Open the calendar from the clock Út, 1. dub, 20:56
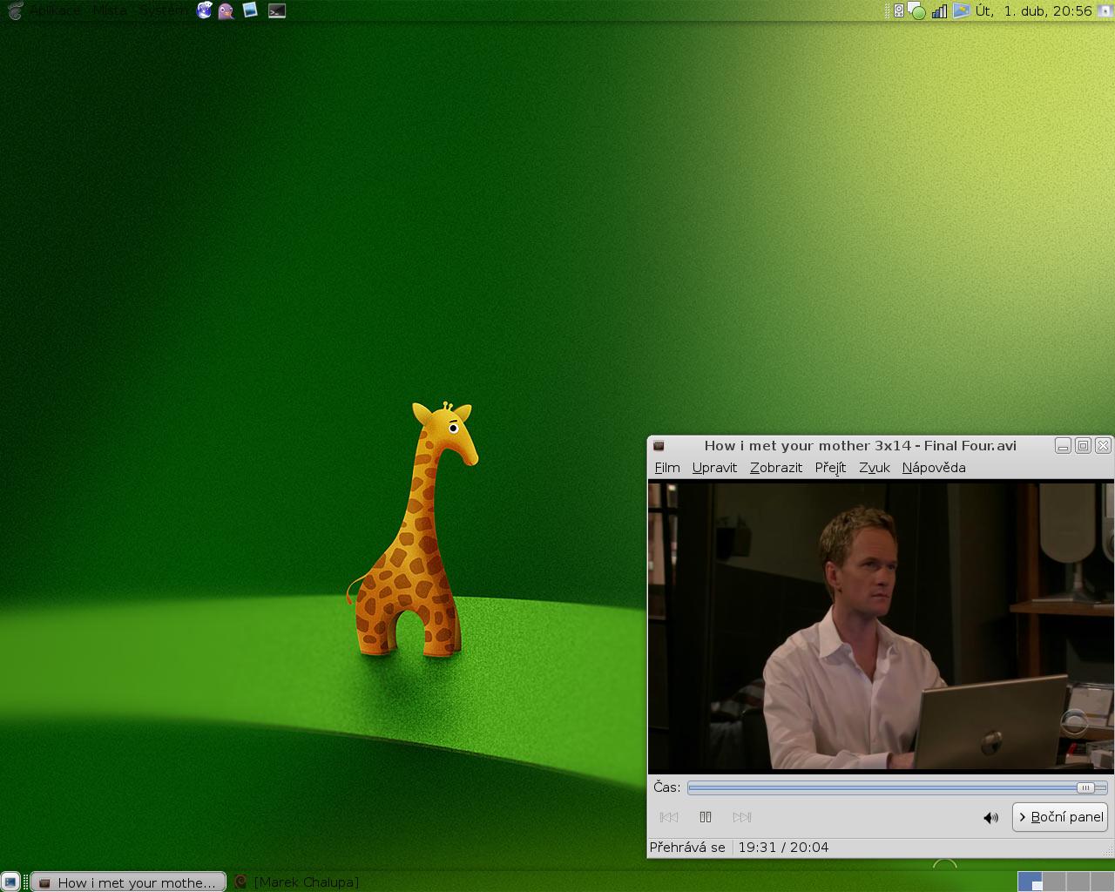 1033,10
